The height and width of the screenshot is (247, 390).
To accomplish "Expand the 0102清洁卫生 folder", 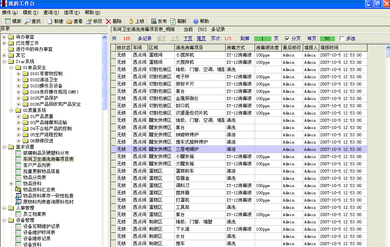I will pyautogui.click(x=19, y=80).
